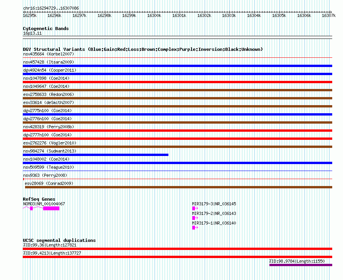Select the MIR3179-1 gene arrow glyph
This screenshot has height=280, width=343.
195,228
